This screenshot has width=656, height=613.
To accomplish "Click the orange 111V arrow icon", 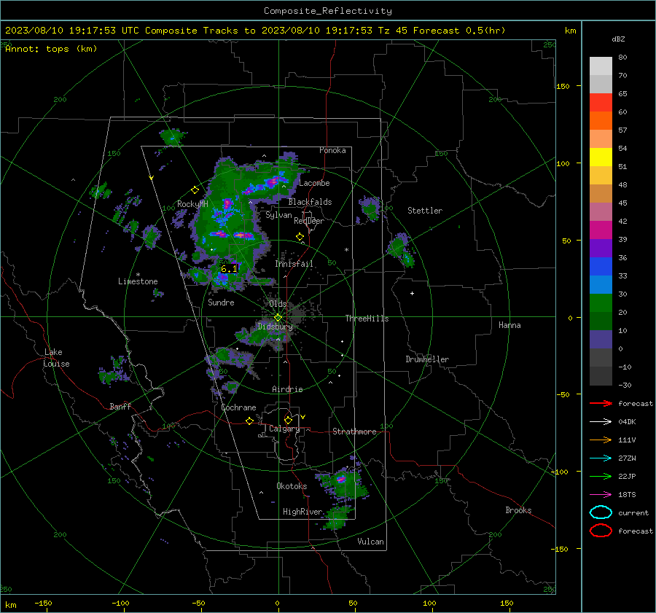I will click(601, 440).
